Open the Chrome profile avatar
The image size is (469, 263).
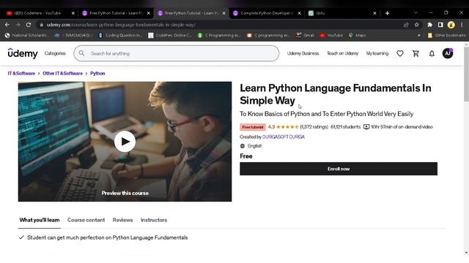pyautogui.click(x=451, y=25)
